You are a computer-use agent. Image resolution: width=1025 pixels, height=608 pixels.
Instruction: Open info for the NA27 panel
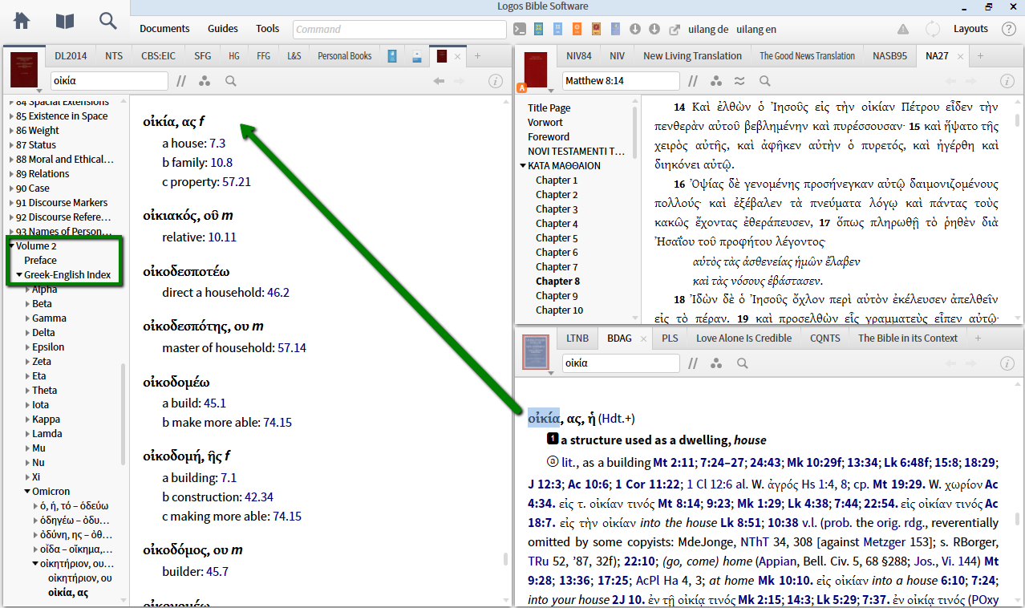[x=1008, y=81]
